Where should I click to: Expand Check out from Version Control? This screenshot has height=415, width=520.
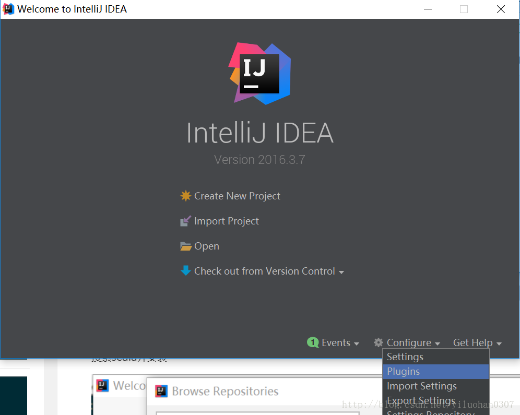click(x=265, y=271)
